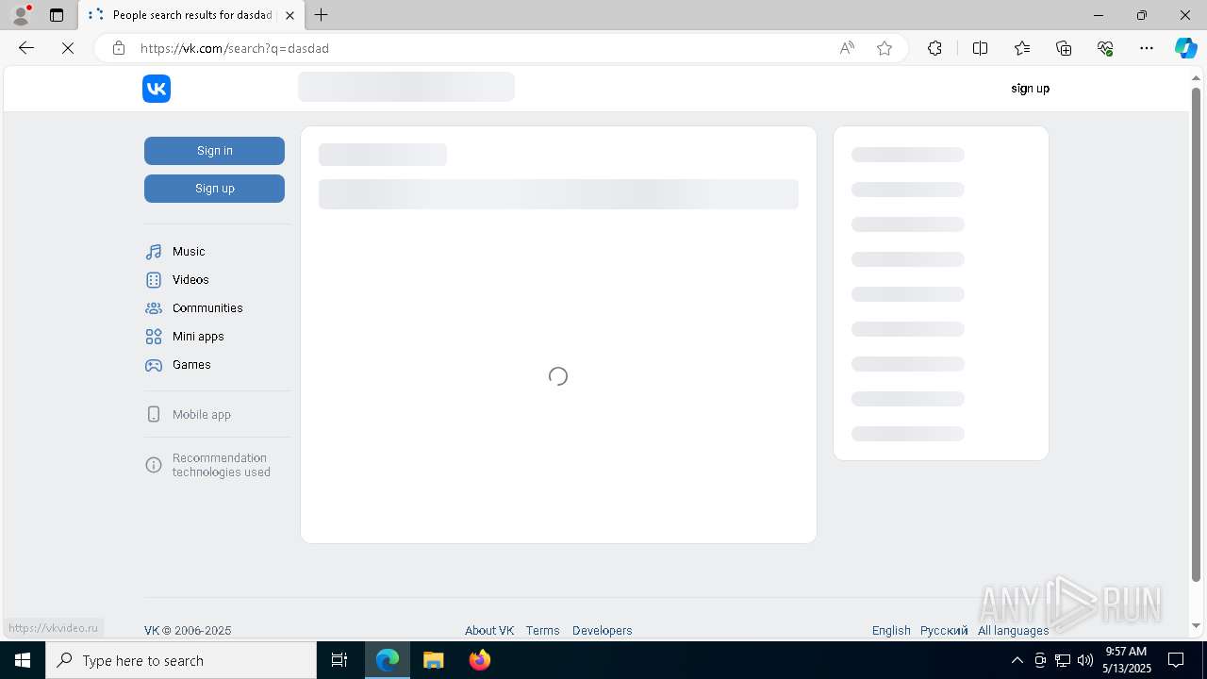Click the Mini apps menu label

[198, 337]
